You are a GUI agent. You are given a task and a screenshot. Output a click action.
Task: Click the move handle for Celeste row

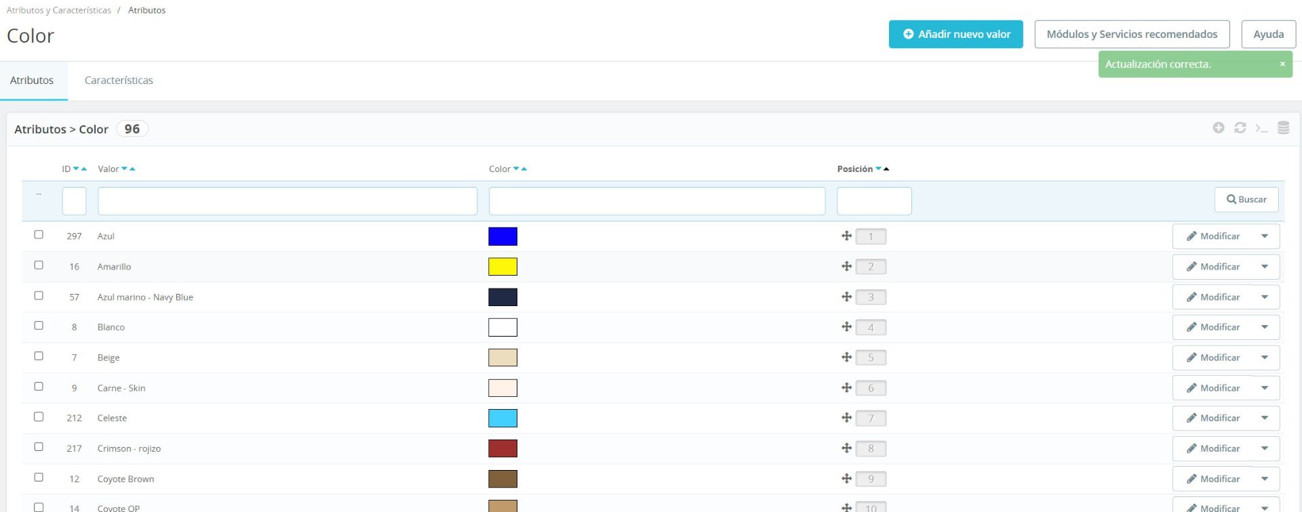[x=846, y=418]
